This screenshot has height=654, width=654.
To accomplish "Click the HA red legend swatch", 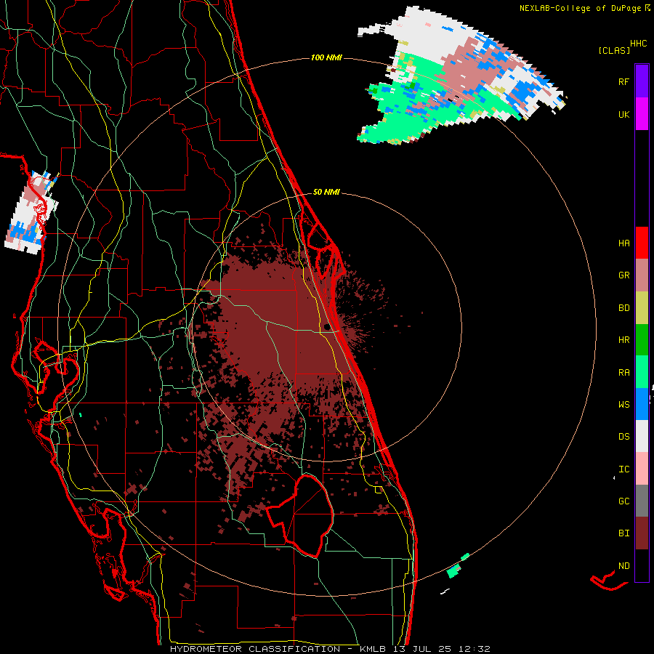I will click(642, 243).
